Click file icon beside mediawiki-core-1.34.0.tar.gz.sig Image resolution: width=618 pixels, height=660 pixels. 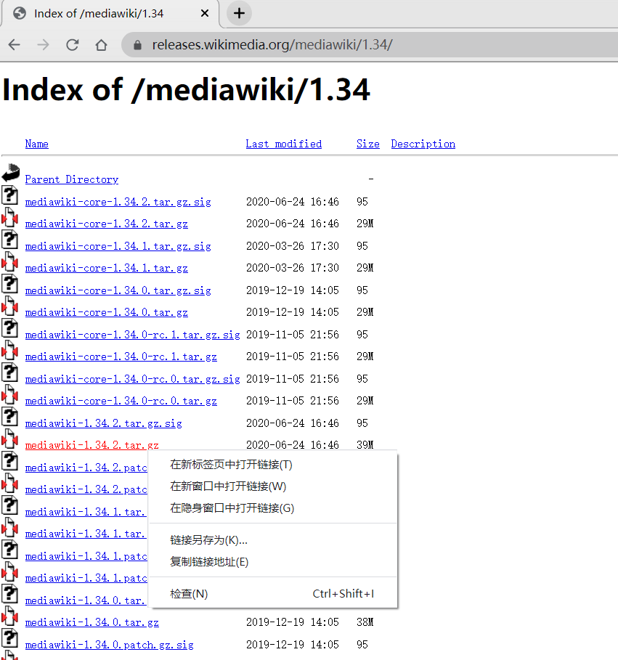pos(9,284)
